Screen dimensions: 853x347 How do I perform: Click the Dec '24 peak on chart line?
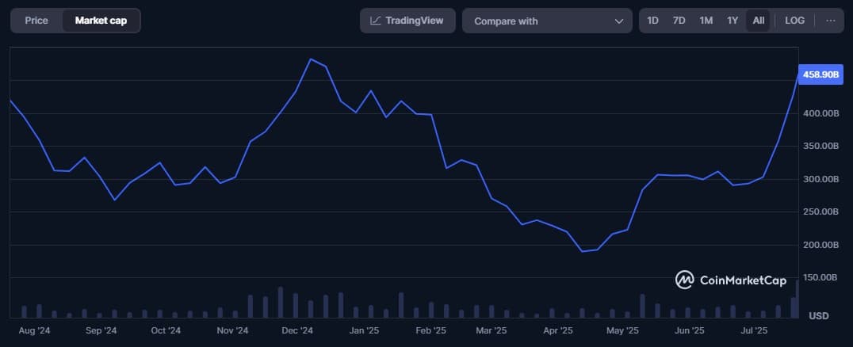[x=311, y=59]
